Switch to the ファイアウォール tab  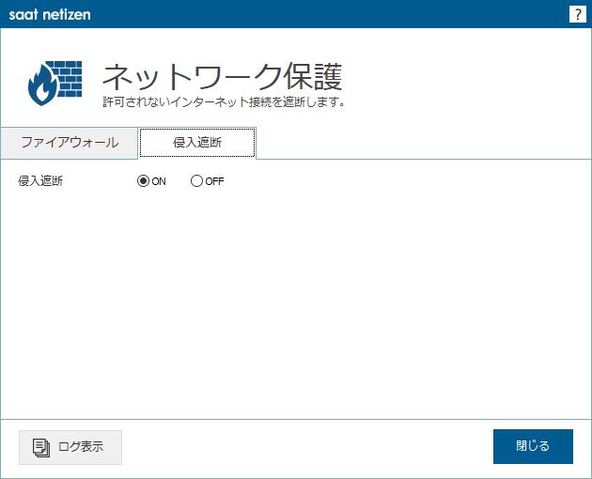tap(70, 143)
